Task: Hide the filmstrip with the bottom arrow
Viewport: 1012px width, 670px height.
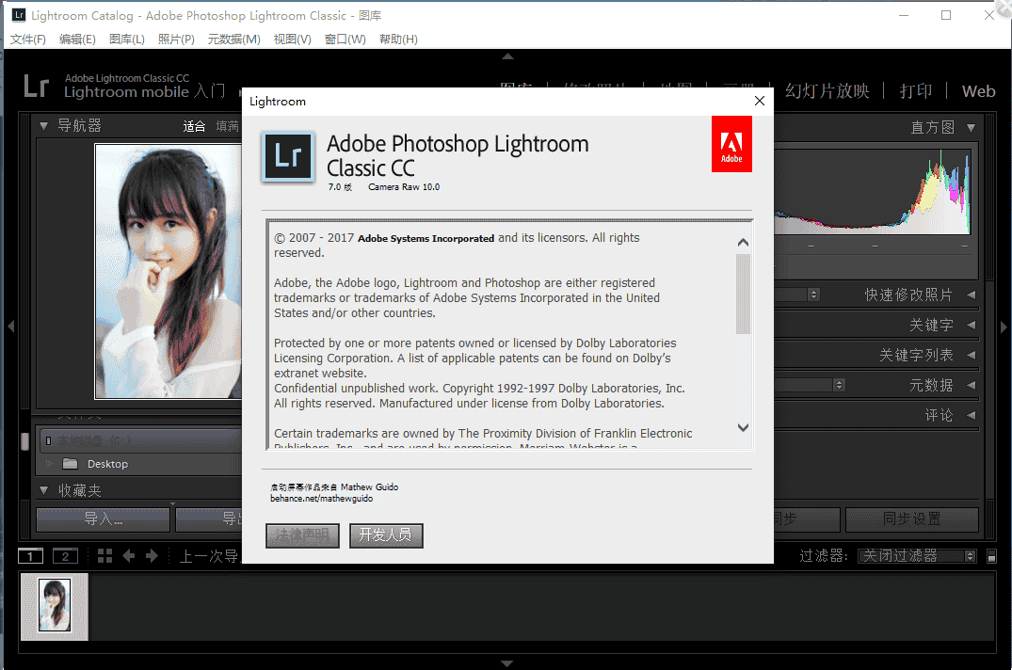Action: tap(506, 662)
